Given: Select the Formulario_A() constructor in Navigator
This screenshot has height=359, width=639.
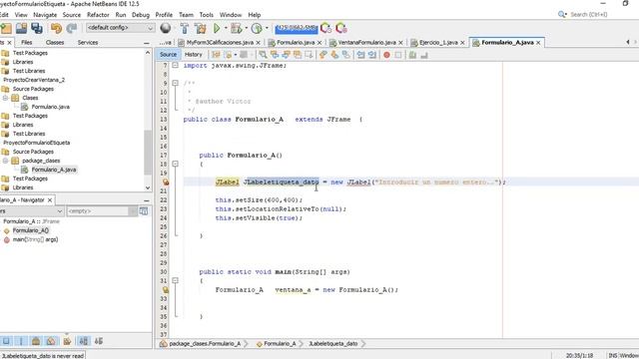Looking at the screenshot, I should [x=31, y=230].
